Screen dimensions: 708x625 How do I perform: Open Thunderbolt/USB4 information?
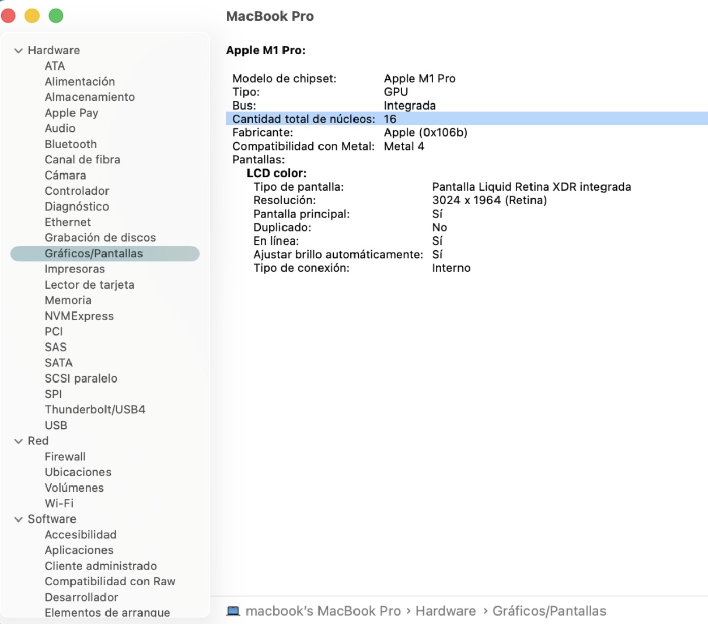click(95, 410)
